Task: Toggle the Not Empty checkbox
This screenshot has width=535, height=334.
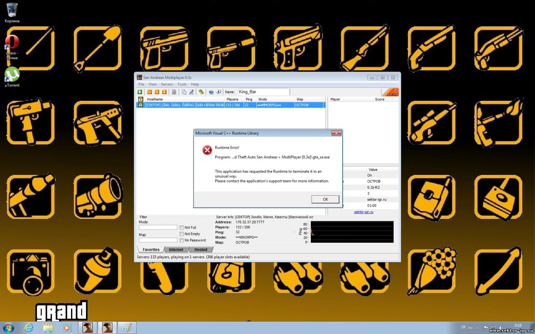Action: [x=182, y=234]
